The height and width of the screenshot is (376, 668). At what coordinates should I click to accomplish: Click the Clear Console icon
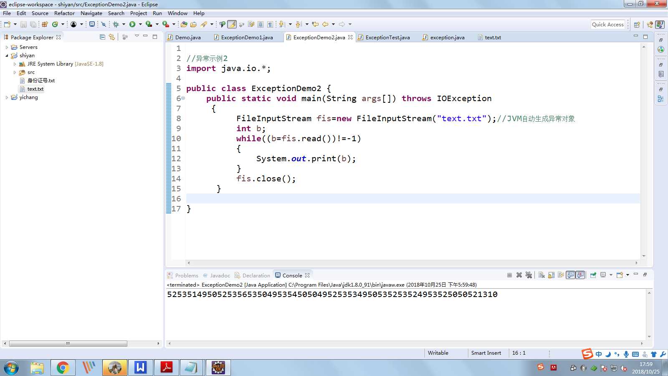541,275
